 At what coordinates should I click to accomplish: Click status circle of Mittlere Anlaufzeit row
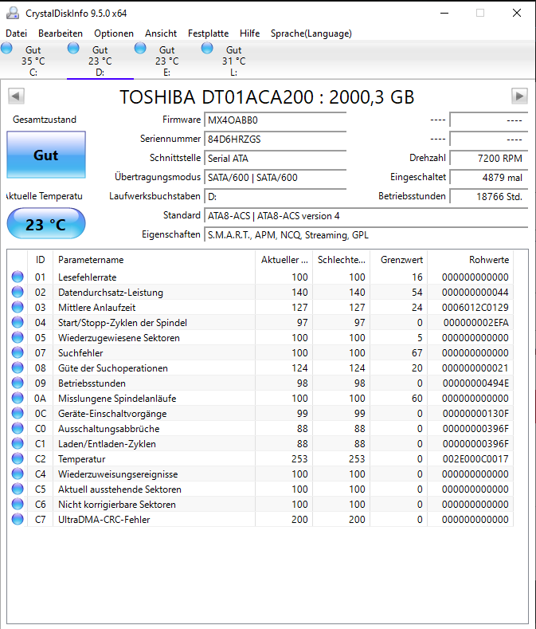[x=18, y=307]
